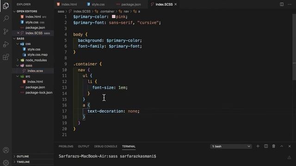The image size is (296, 166).
Task: Close the index.SCSS editor tab
Action: (176, 4)
